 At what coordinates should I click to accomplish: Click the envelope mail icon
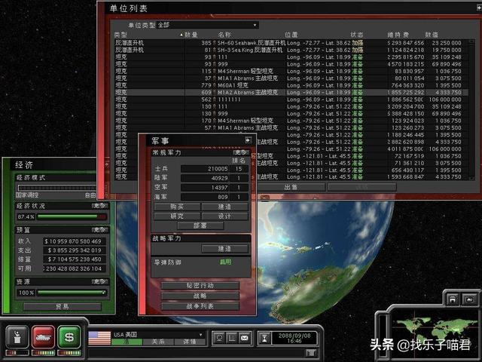[246, 336]
